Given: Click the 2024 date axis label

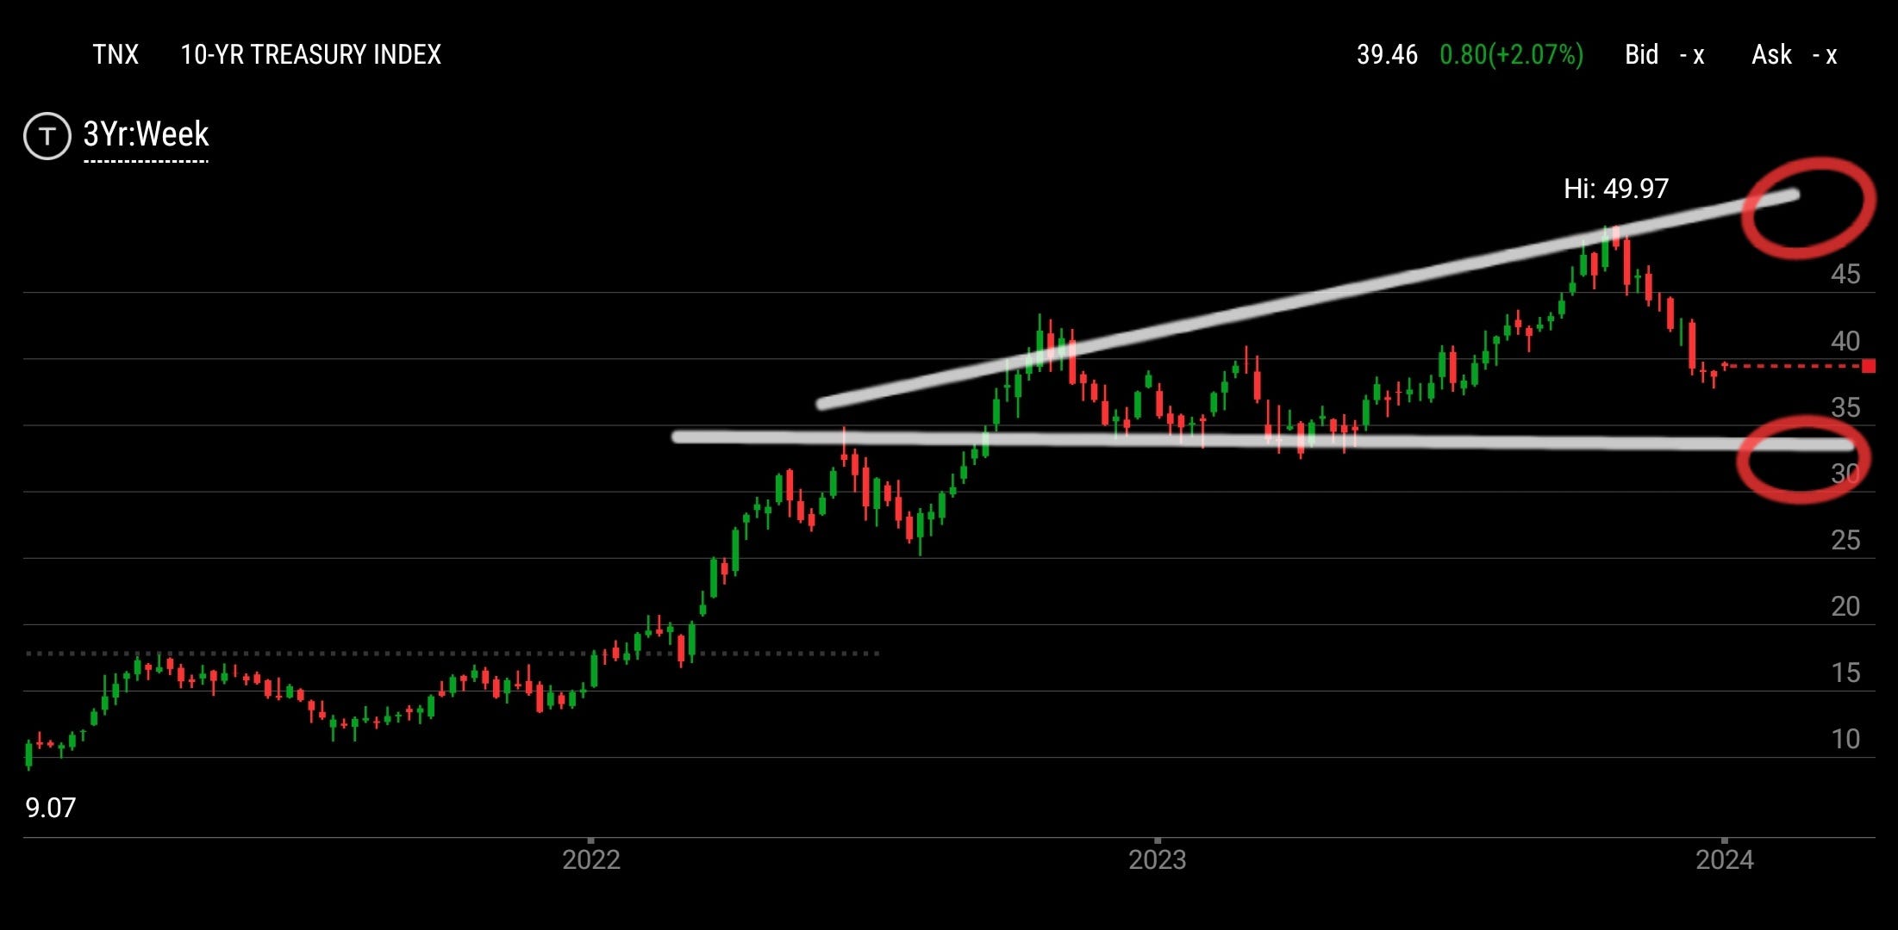Looking at the screenshot, I should 1725,859.
